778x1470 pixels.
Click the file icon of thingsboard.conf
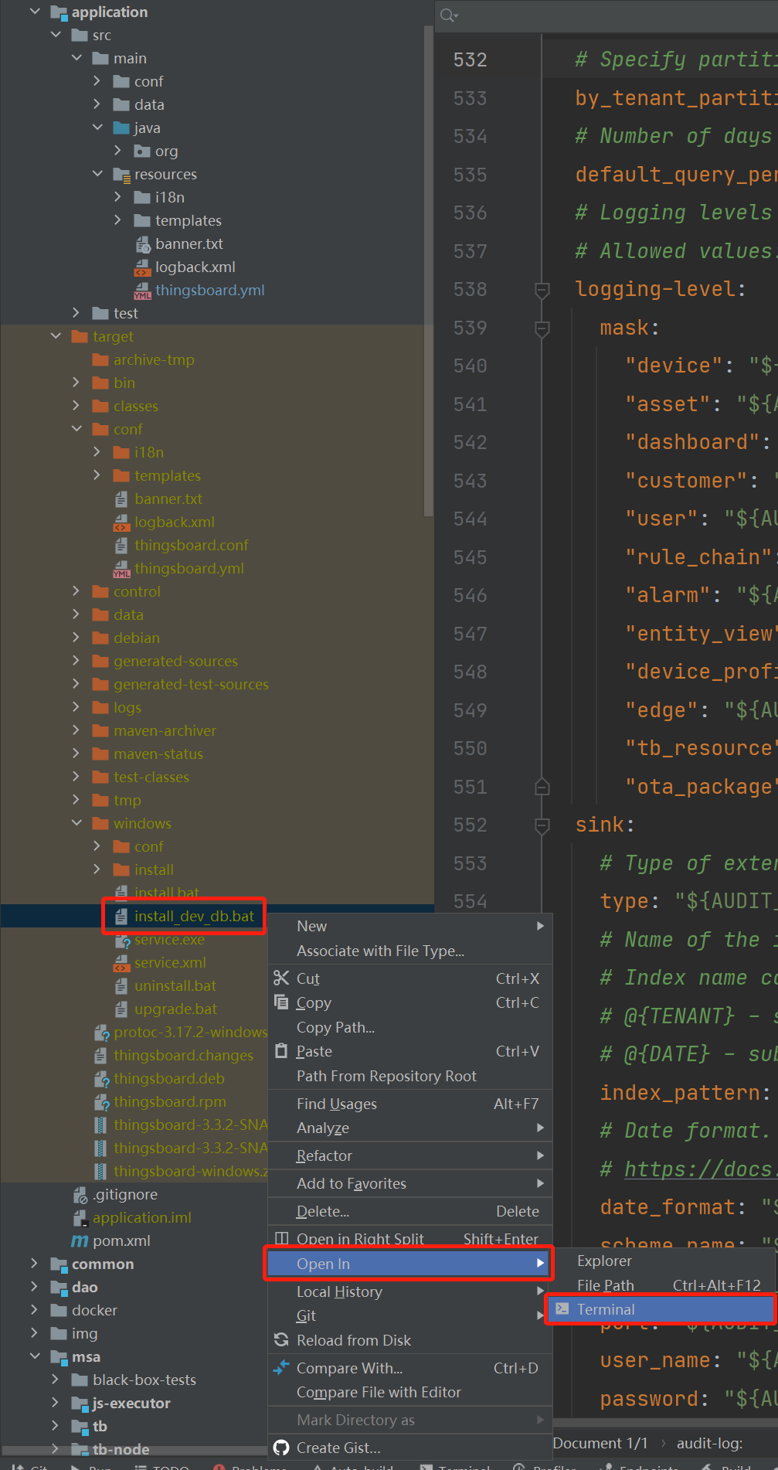click(x=121, y=545)
